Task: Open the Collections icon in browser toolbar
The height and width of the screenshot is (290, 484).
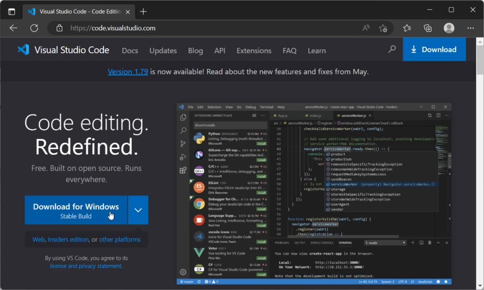Action: 428,28
